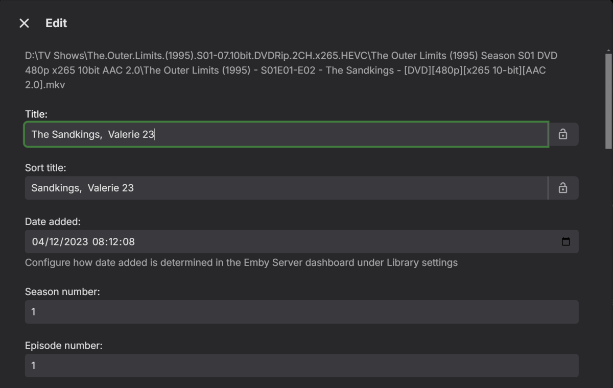Click the X icon next to Edit
The width and height of the screenshot is (613, 388).
(24, 22)
